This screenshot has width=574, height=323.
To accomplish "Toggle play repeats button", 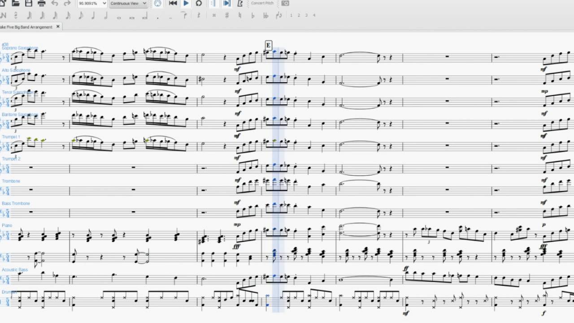I will 213,3.
